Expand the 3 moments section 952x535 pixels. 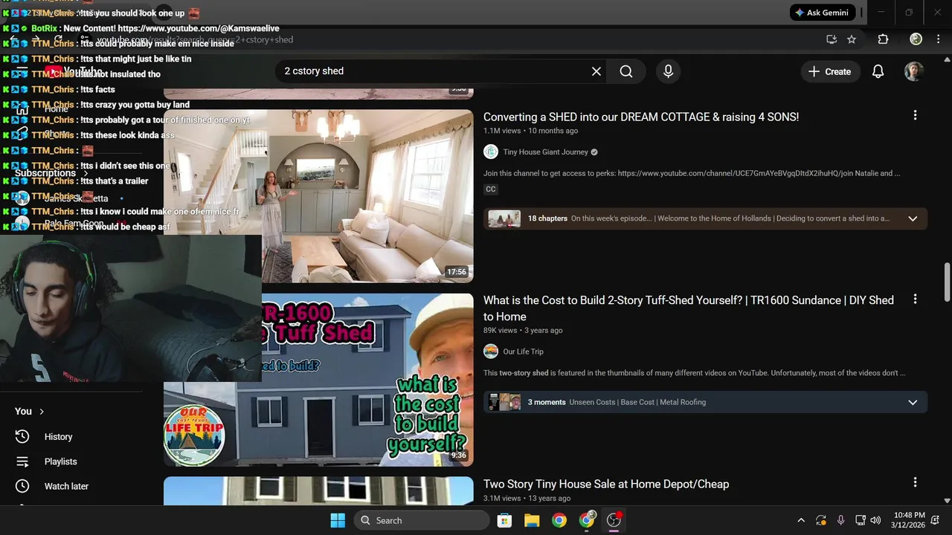click(x=913, y=402)
